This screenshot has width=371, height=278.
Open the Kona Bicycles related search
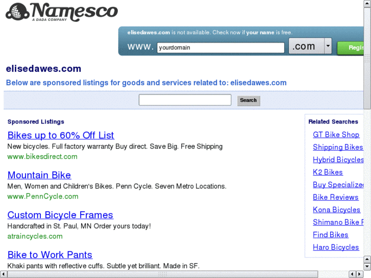point(336,210)
